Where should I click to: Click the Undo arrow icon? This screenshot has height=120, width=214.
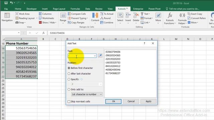[11, 3]
